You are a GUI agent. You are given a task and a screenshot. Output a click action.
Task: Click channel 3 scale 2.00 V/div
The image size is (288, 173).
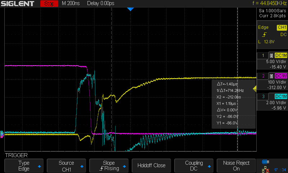(x=276, y=103)
